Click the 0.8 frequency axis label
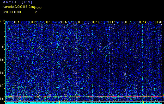Screen dimensions: 164x104 2,73
